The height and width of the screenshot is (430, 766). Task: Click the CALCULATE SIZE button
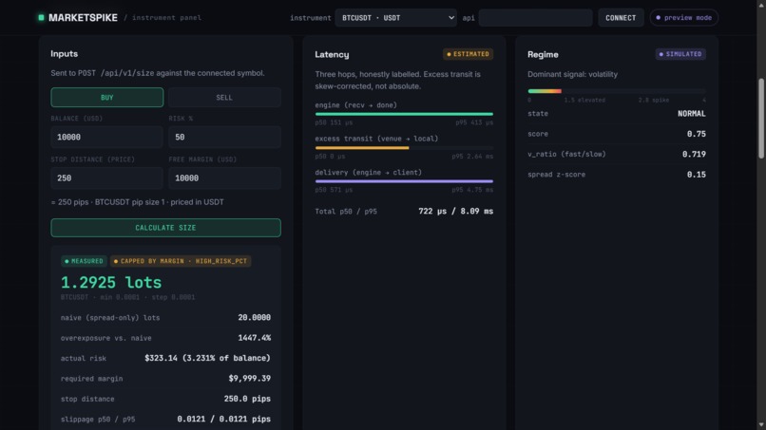tap(165, 228)
